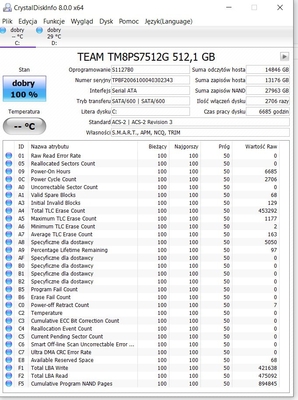This screenshot has height=400, width=298.
Task: Select the Smart Off-line Scan Uncorrectable Error row
Action: coord(141,344)
